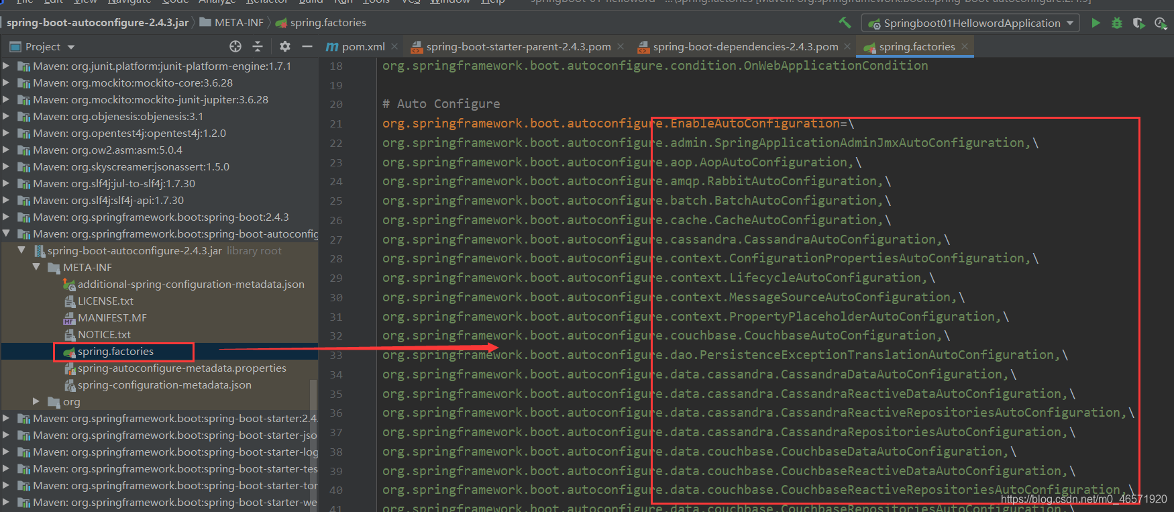Select Maven: org.slf4j:jul-to-slf4j:1.7.30 row
The width and height of the screenshot is (1174, 512).
160,184
